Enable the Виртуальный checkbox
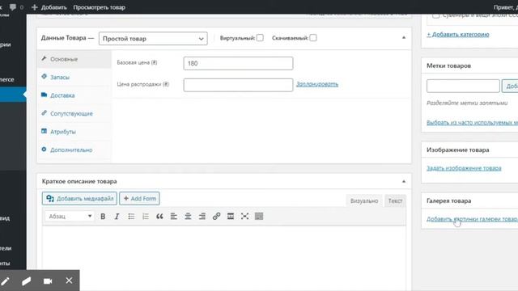Screen dimensions: 518x291 260,38
